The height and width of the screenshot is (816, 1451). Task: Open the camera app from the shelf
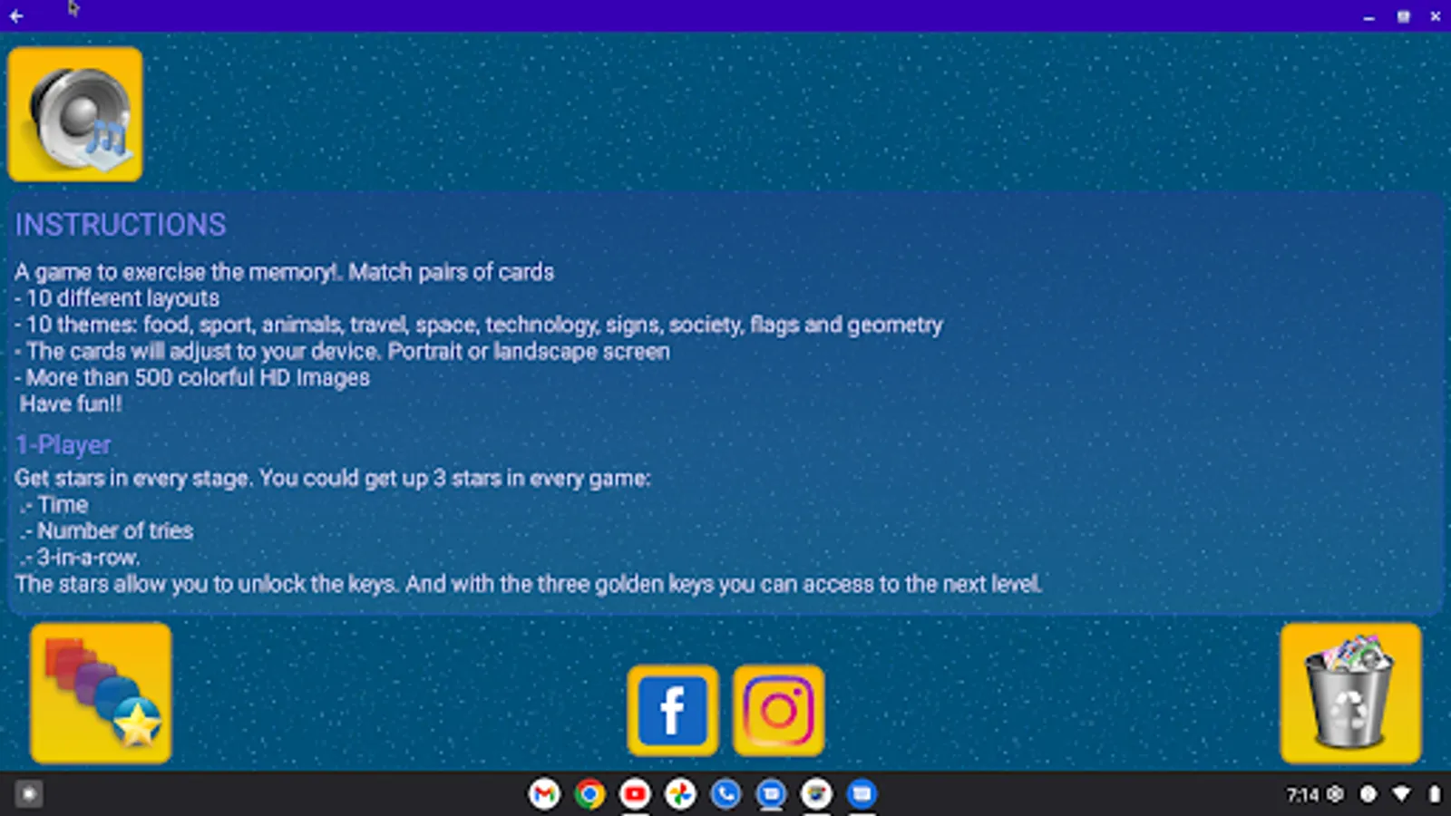816,793
